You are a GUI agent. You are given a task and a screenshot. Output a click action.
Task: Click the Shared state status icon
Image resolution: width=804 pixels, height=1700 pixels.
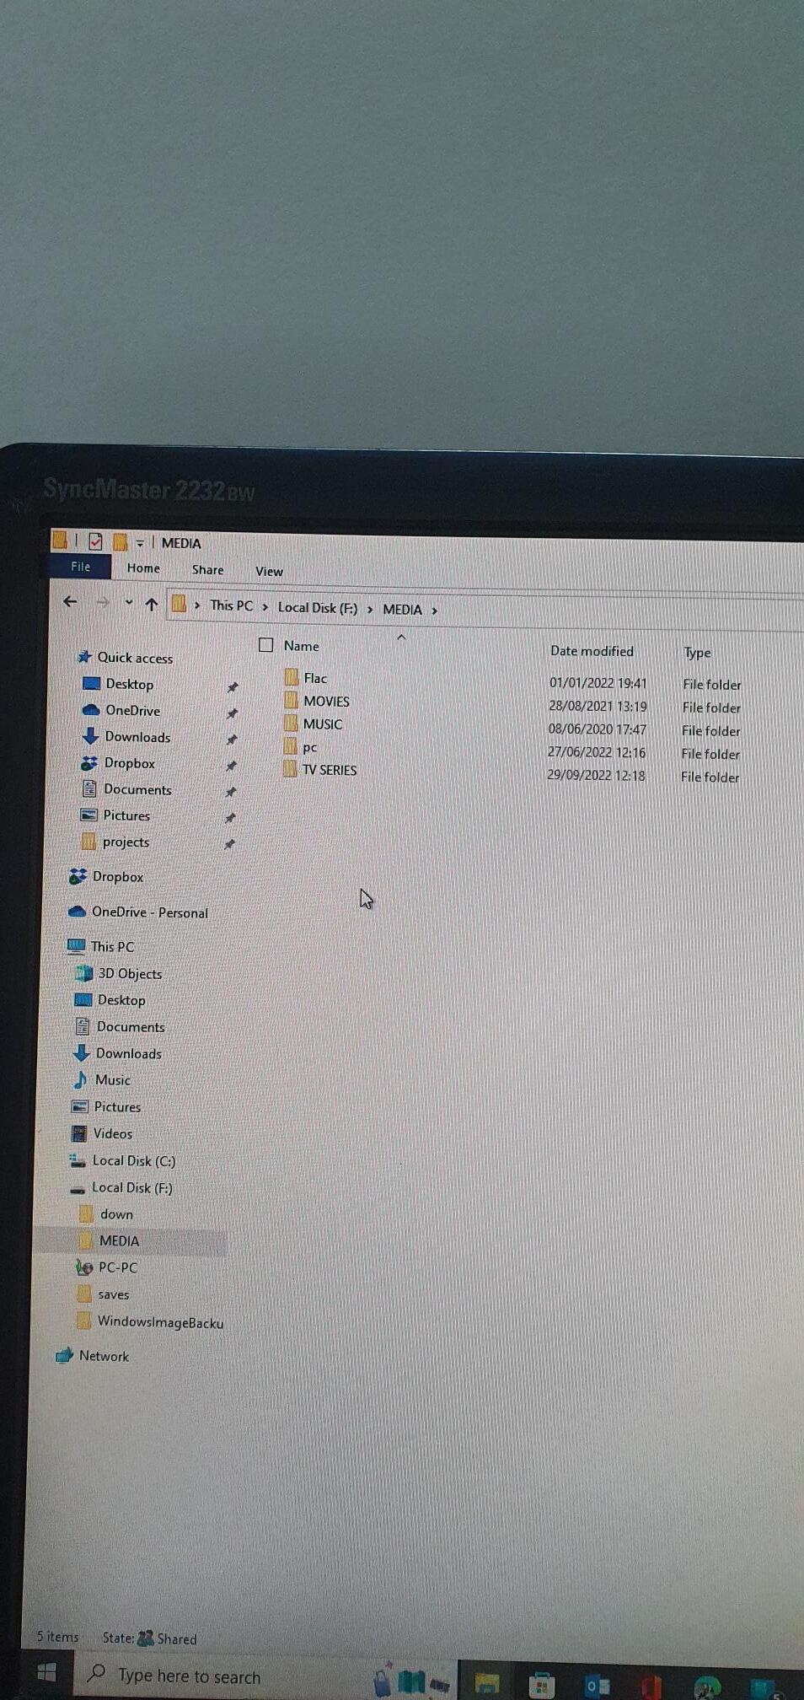pos(145,1638)
